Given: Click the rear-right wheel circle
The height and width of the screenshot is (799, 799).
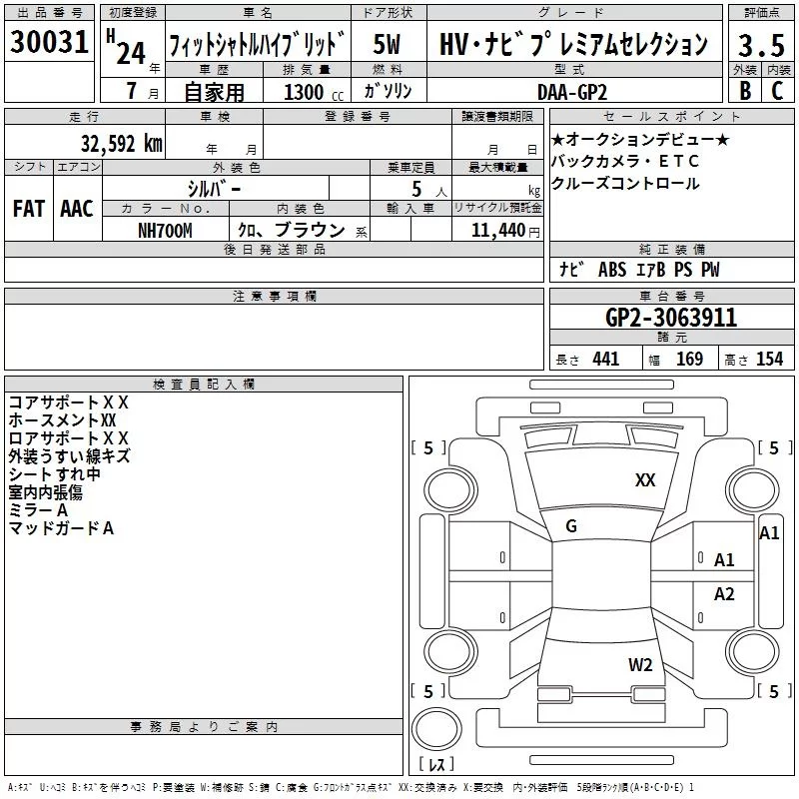Looking at the screenshot, I should [752, 651].
